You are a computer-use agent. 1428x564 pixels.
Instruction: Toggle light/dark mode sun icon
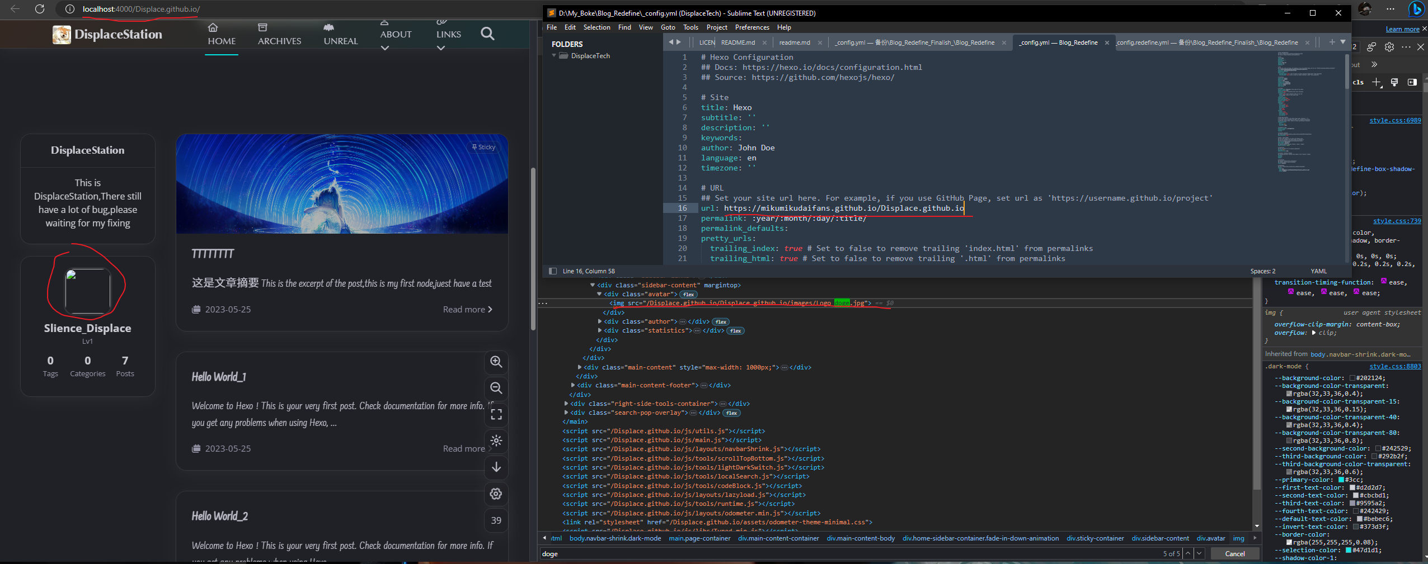(496, 441)
